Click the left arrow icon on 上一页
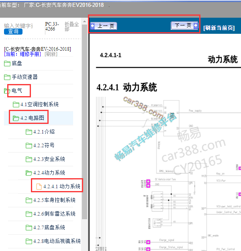Image resolution: width=241 pixels, height=251 pixels. tap(92, 26)
